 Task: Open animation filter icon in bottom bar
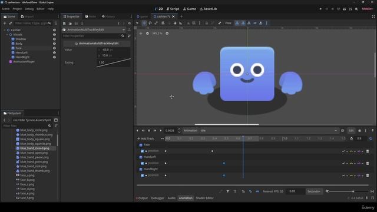tap(228, 191)
